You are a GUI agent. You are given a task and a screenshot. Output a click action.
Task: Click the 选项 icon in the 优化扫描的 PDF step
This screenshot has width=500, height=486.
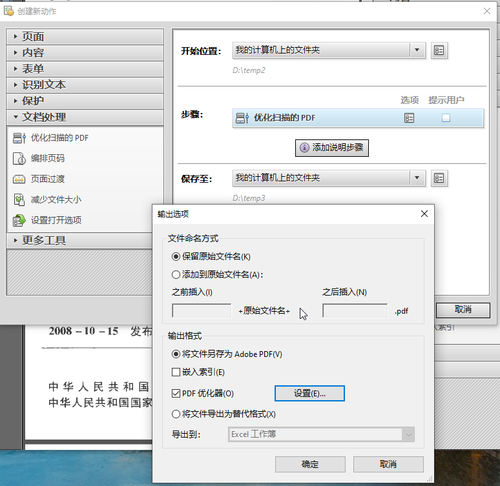click(x=409, y=118)
